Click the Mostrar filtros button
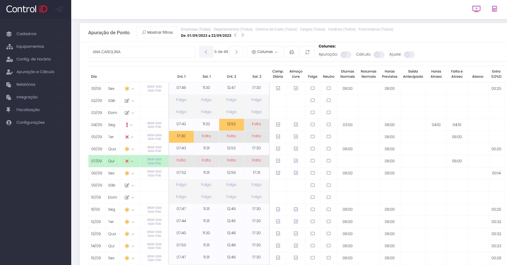The width and height of the screenshot is (507, 265). (x=157, y=33)
